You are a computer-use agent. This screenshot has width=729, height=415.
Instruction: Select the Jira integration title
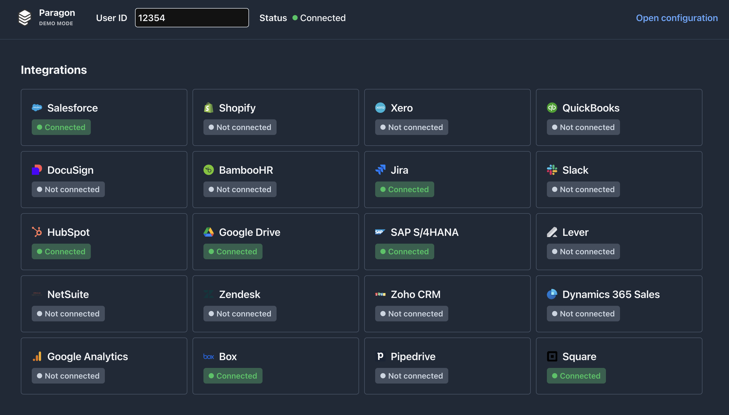pos(399,170)
